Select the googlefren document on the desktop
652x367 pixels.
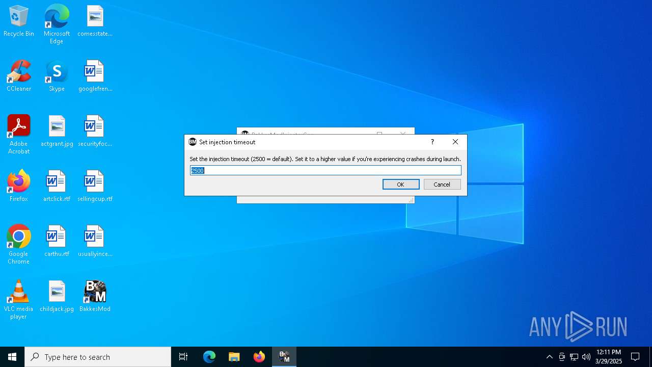tap(95, 76)
